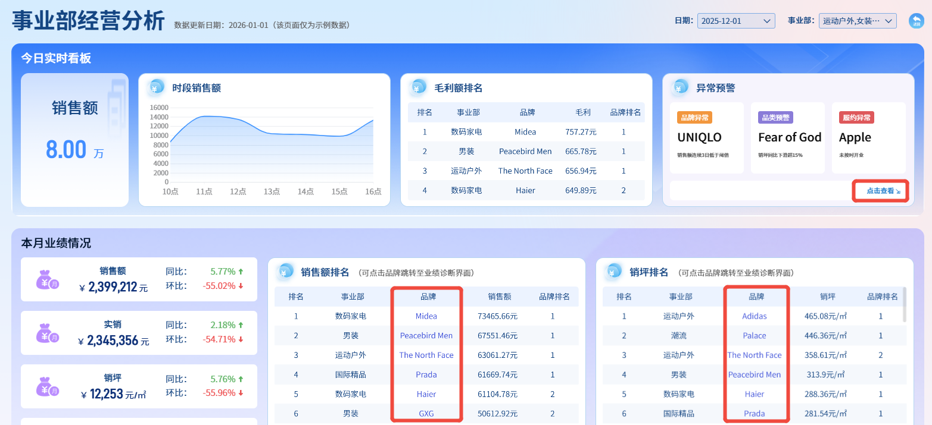Open the 事业部 department dropdown

858,21
